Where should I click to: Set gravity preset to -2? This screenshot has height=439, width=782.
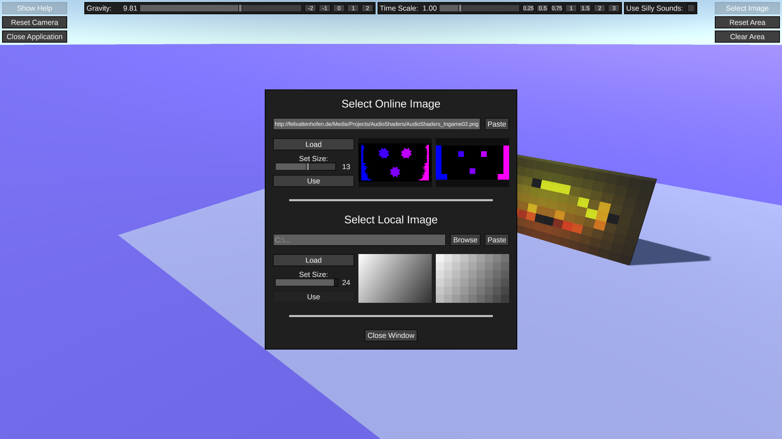310,8
